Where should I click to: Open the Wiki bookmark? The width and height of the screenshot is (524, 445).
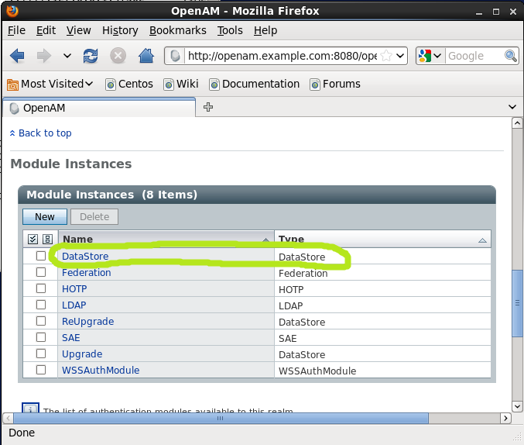[x=181, y=84]
